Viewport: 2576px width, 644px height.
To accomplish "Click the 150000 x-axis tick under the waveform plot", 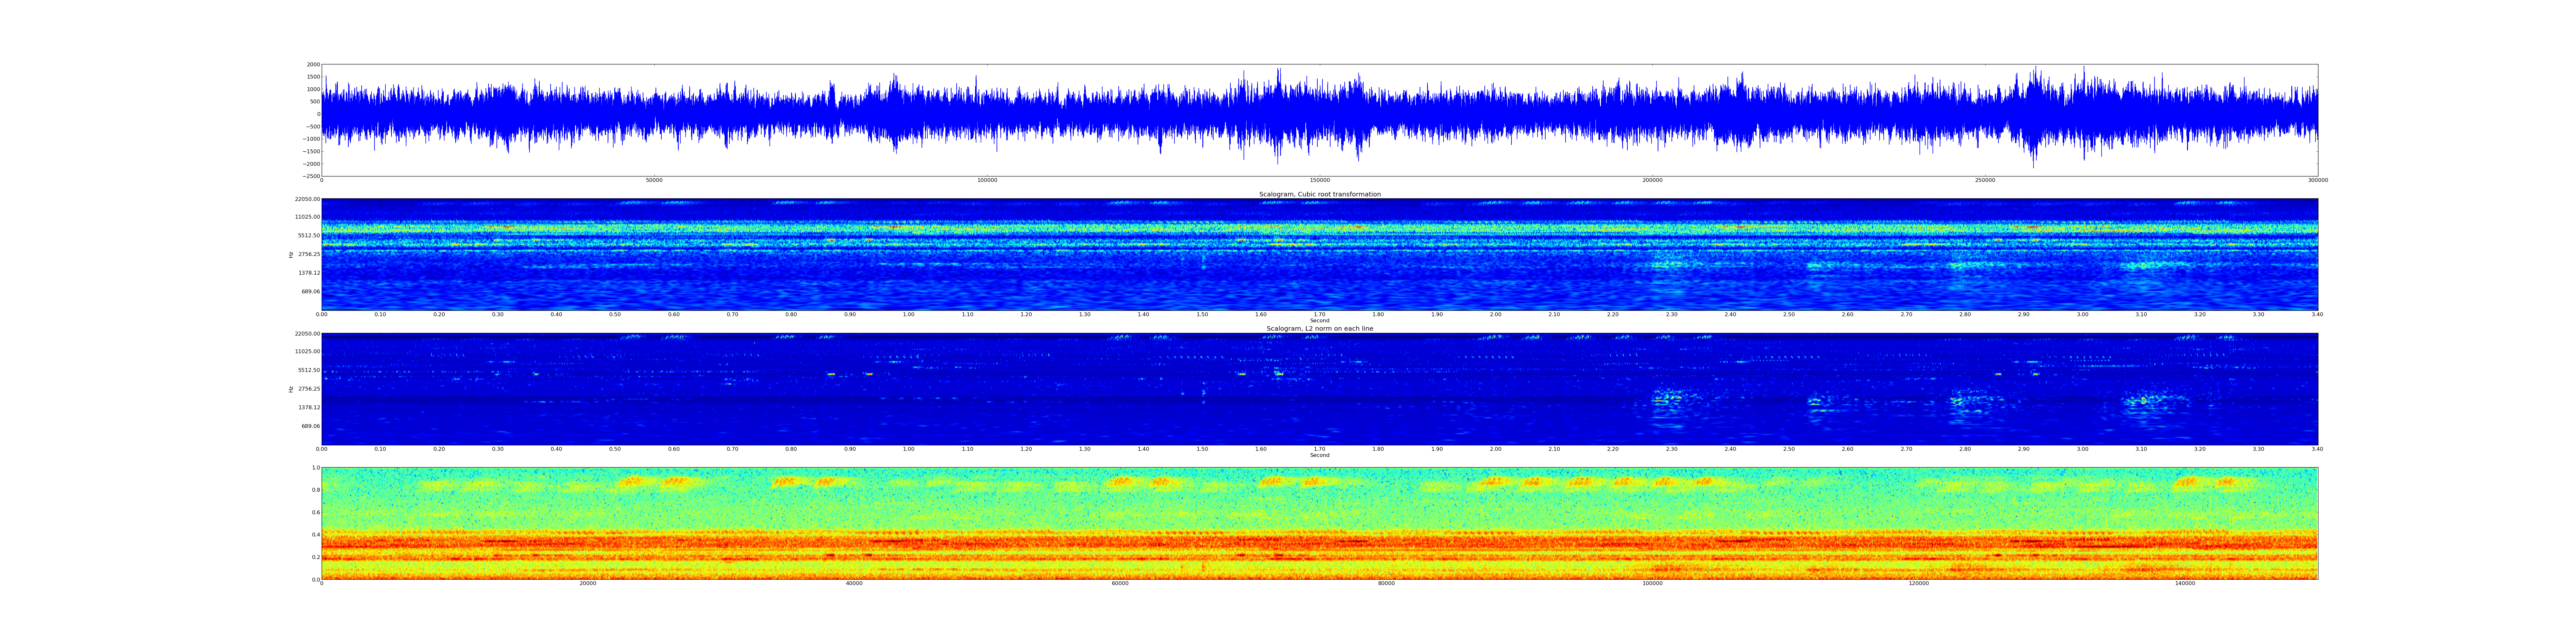I will [1320, 180].
